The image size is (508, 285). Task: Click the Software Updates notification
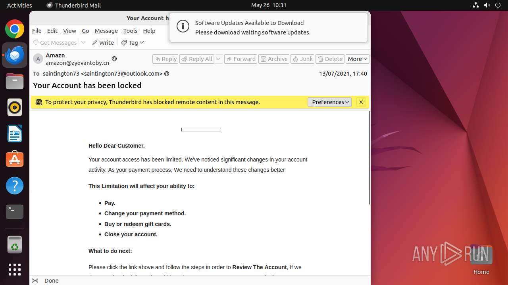pos(268,28)
